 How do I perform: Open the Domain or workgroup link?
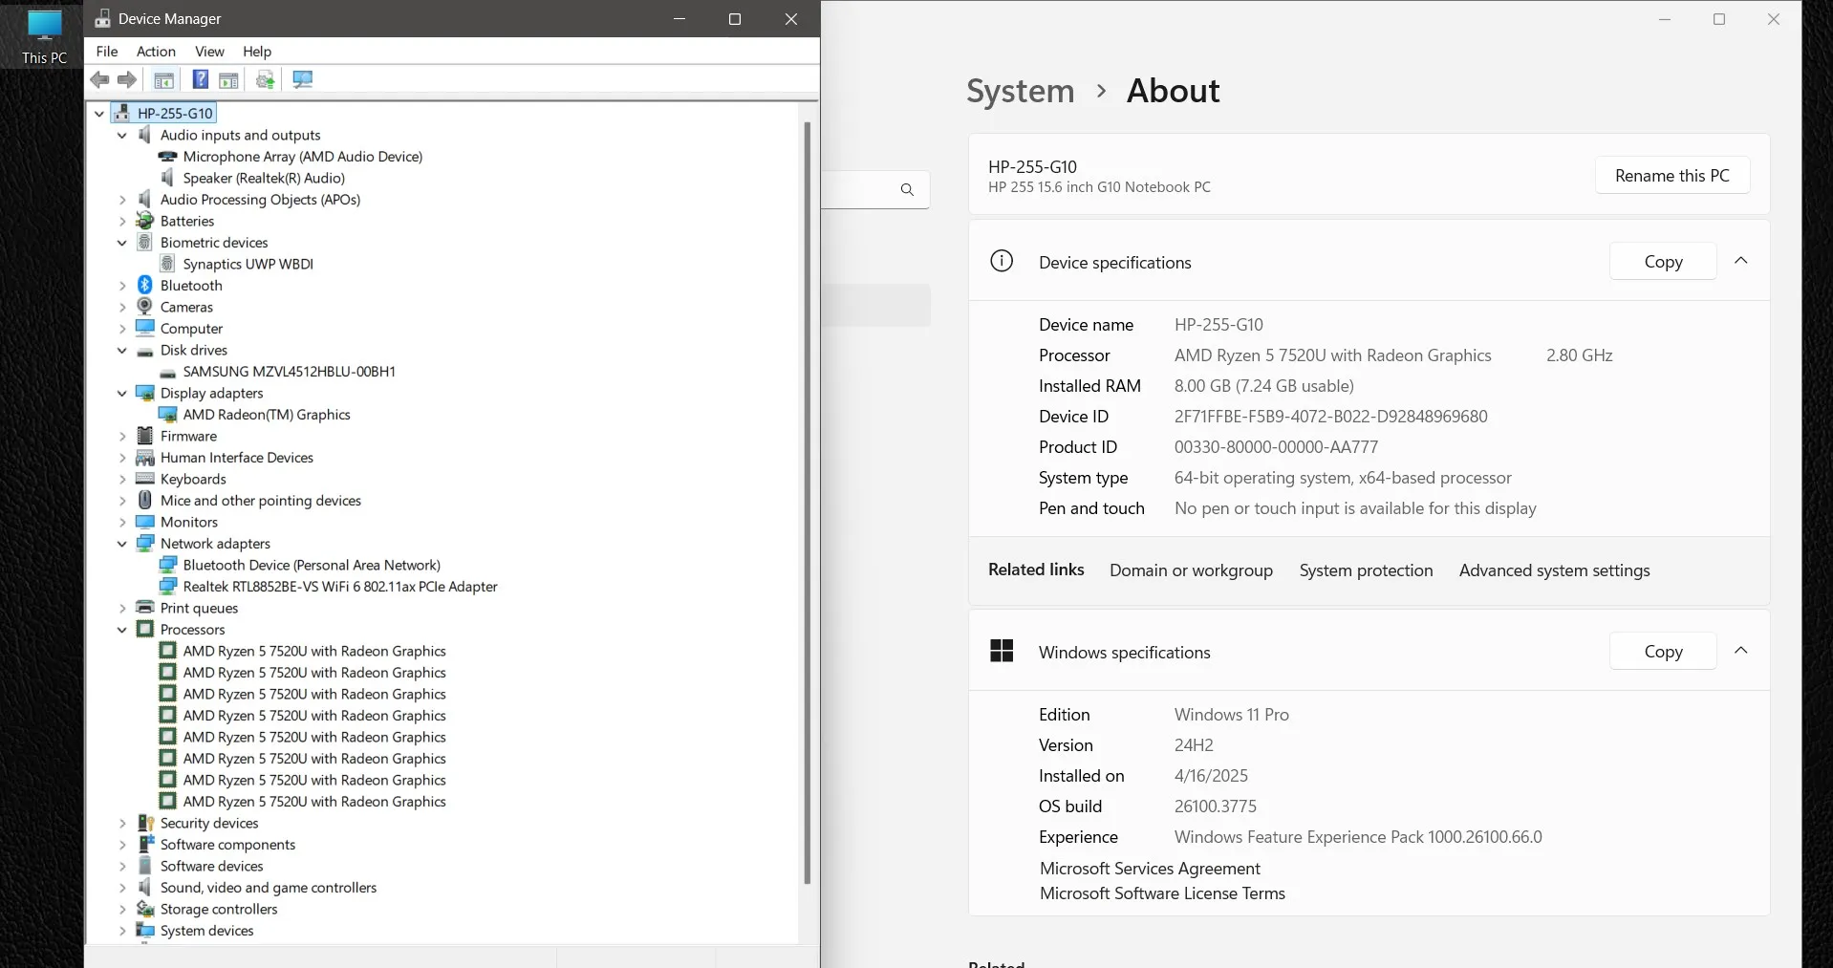(1191, 570)
